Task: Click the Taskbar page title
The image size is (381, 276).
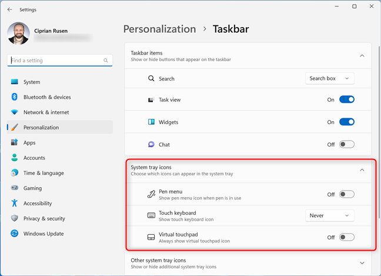Action: point(231,29)
